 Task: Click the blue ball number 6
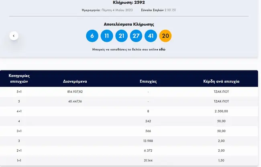92,36
